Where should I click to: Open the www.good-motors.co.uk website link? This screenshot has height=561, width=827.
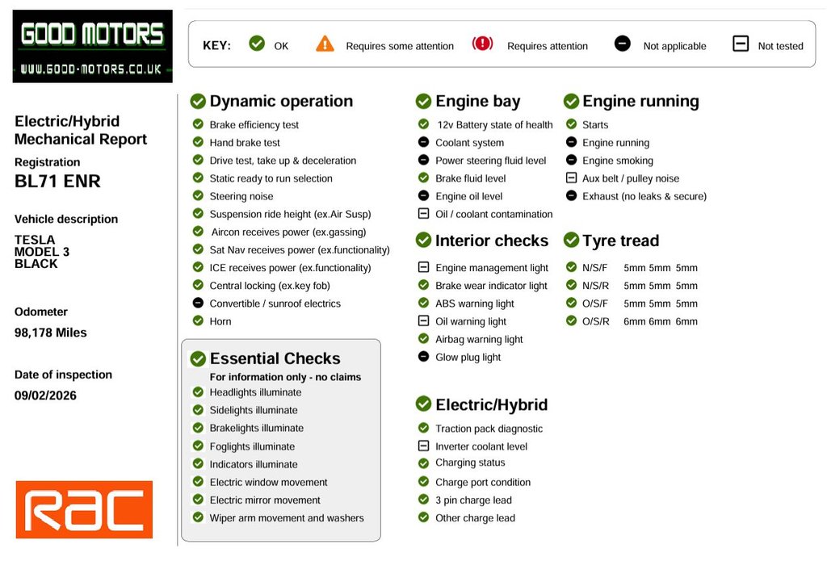(92, 68)
